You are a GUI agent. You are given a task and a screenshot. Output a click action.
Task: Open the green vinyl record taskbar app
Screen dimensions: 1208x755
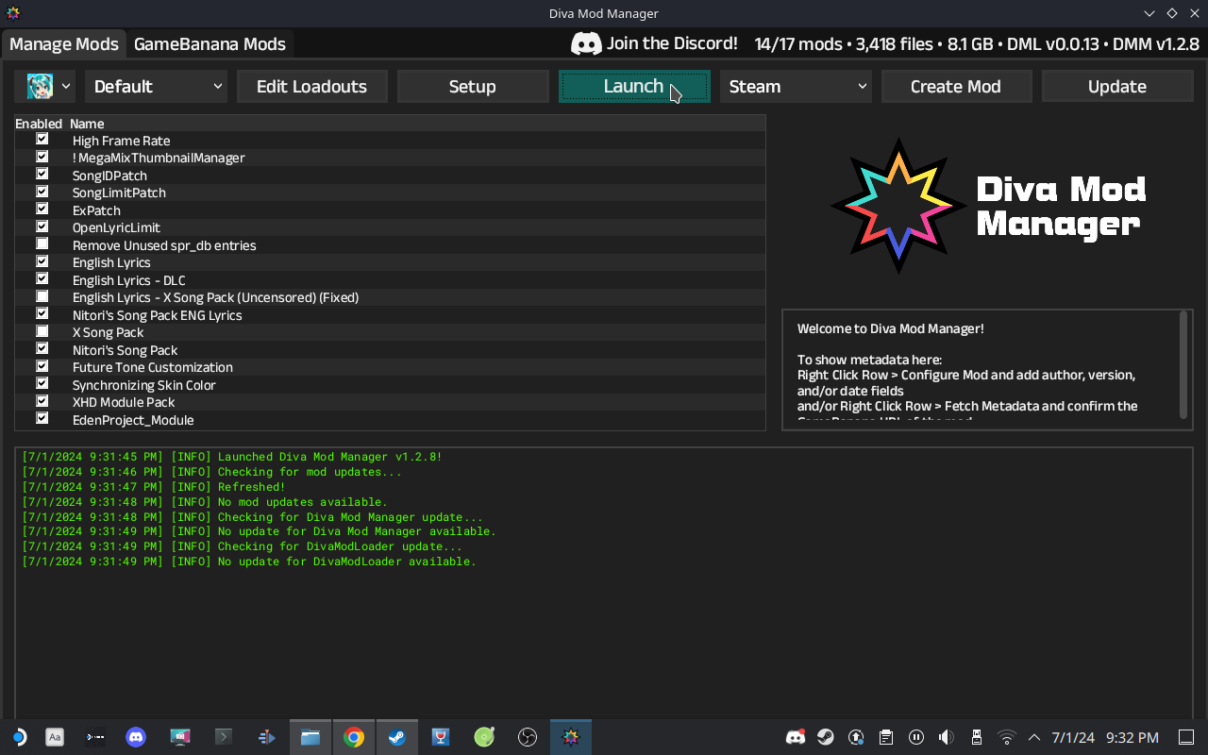point(484,737)
